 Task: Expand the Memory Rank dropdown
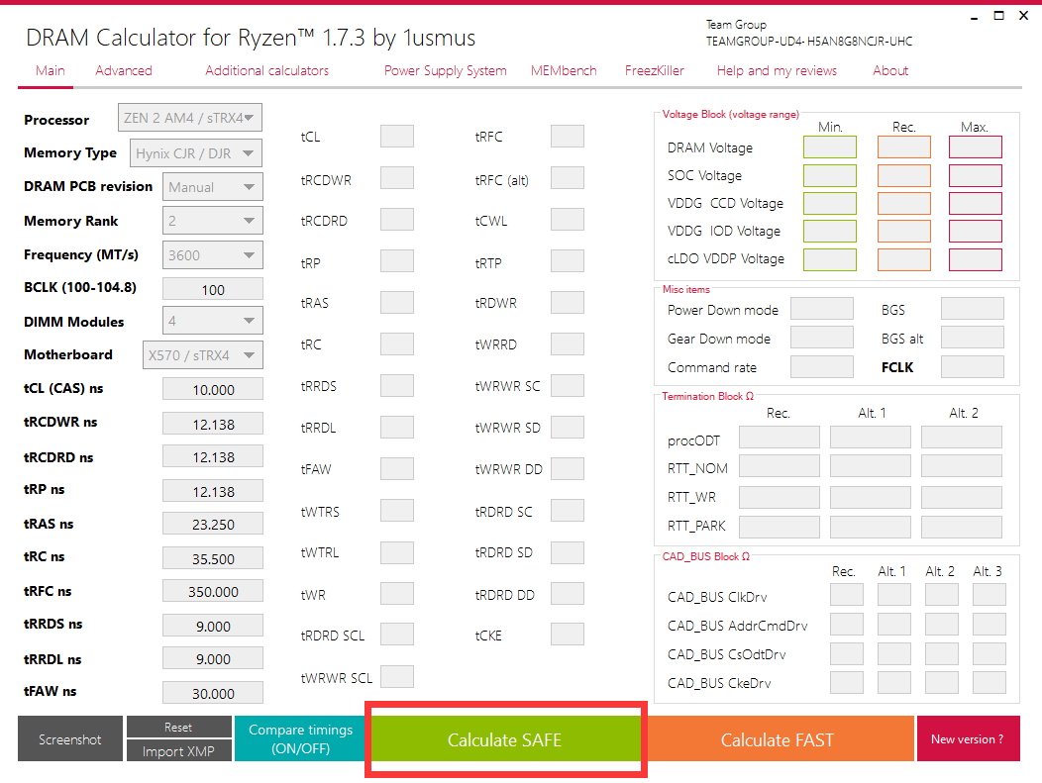click(x=213, y=221)
